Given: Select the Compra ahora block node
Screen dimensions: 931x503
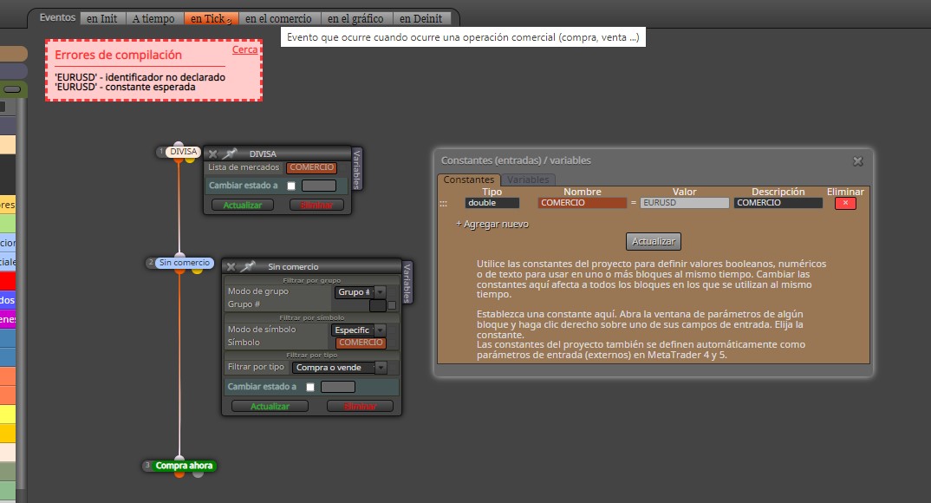Looking at the screenshot, I should tap(184, 466).
